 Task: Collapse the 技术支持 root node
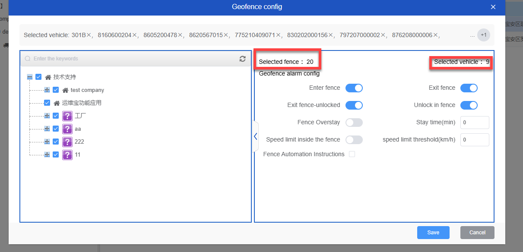tap(30, 77)
